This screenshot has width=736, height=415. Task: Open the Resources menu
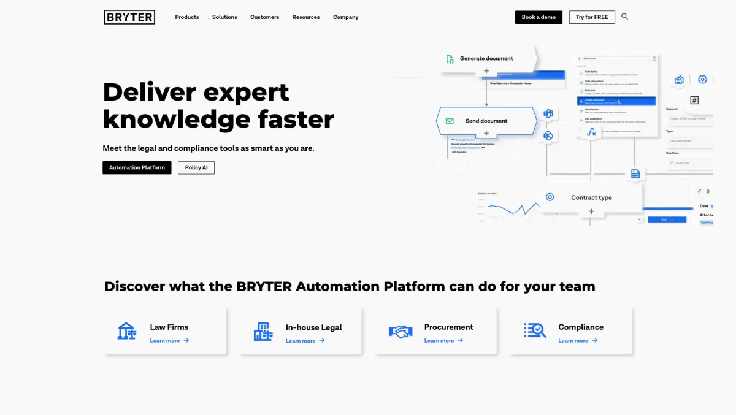pos(306,17)
